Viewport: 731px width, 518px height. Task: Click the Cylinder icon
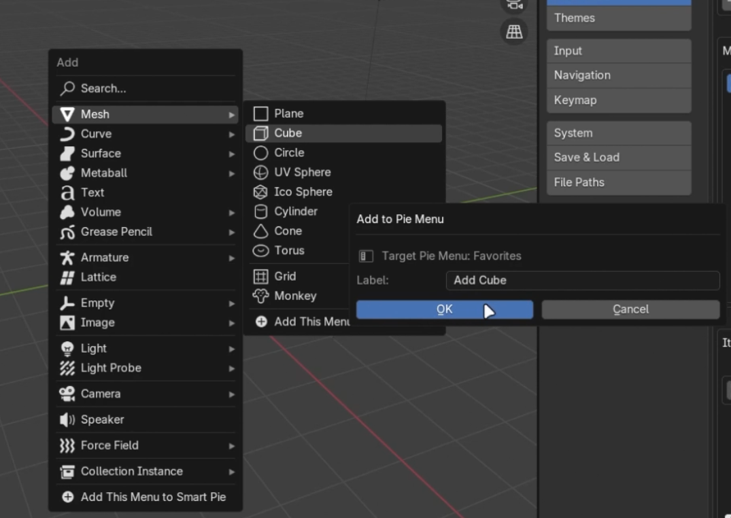pos(260,211)
